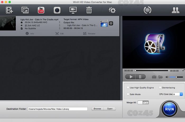Enable Safe Mode checkbox
Viewport: 185px width, 122px height.
click(128, 94)
